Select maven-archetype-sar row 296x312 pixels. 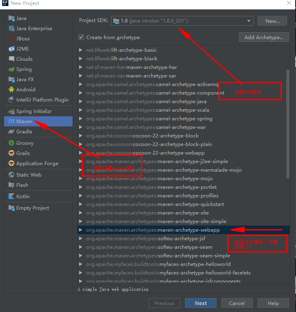[x=183, y=75]
